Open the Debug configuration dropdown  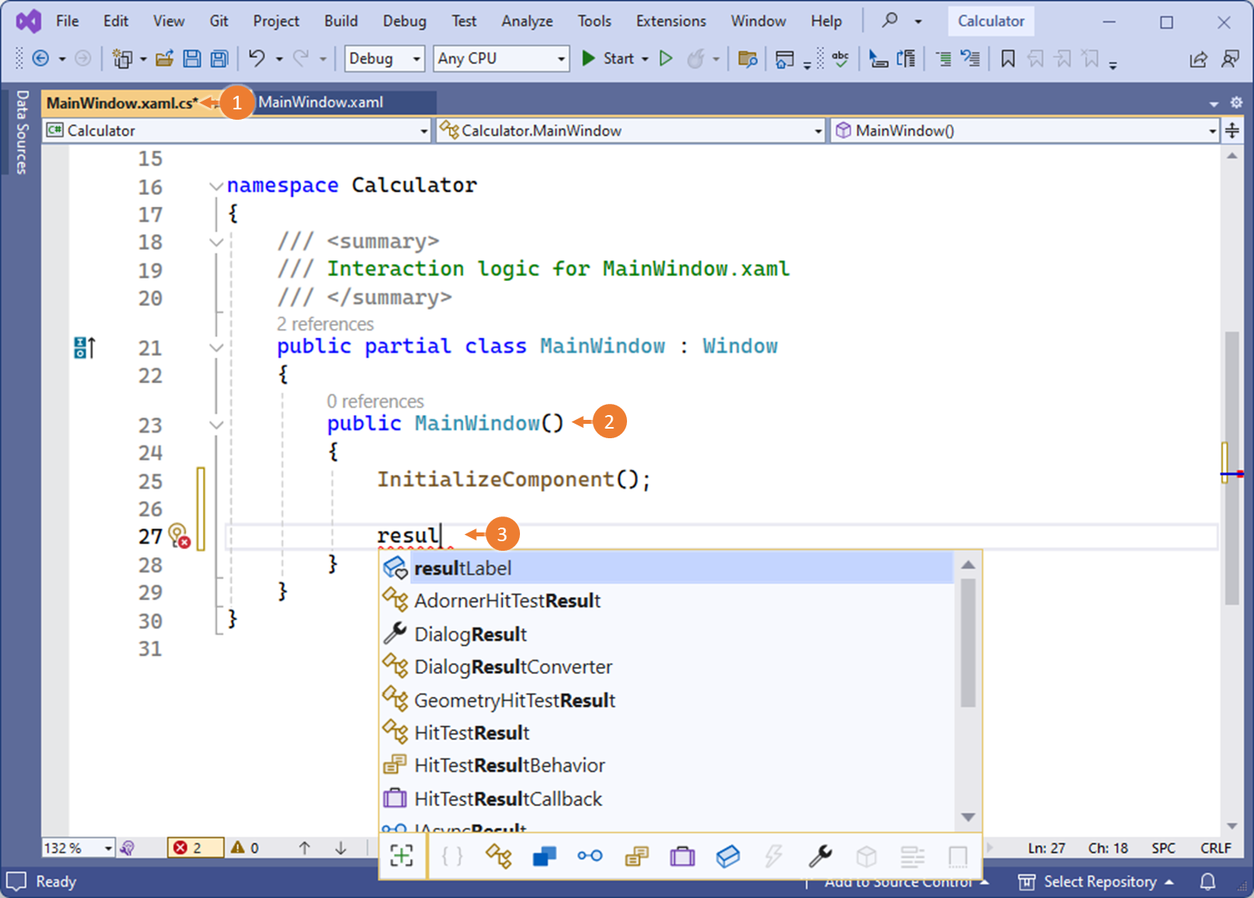[384, 58]
